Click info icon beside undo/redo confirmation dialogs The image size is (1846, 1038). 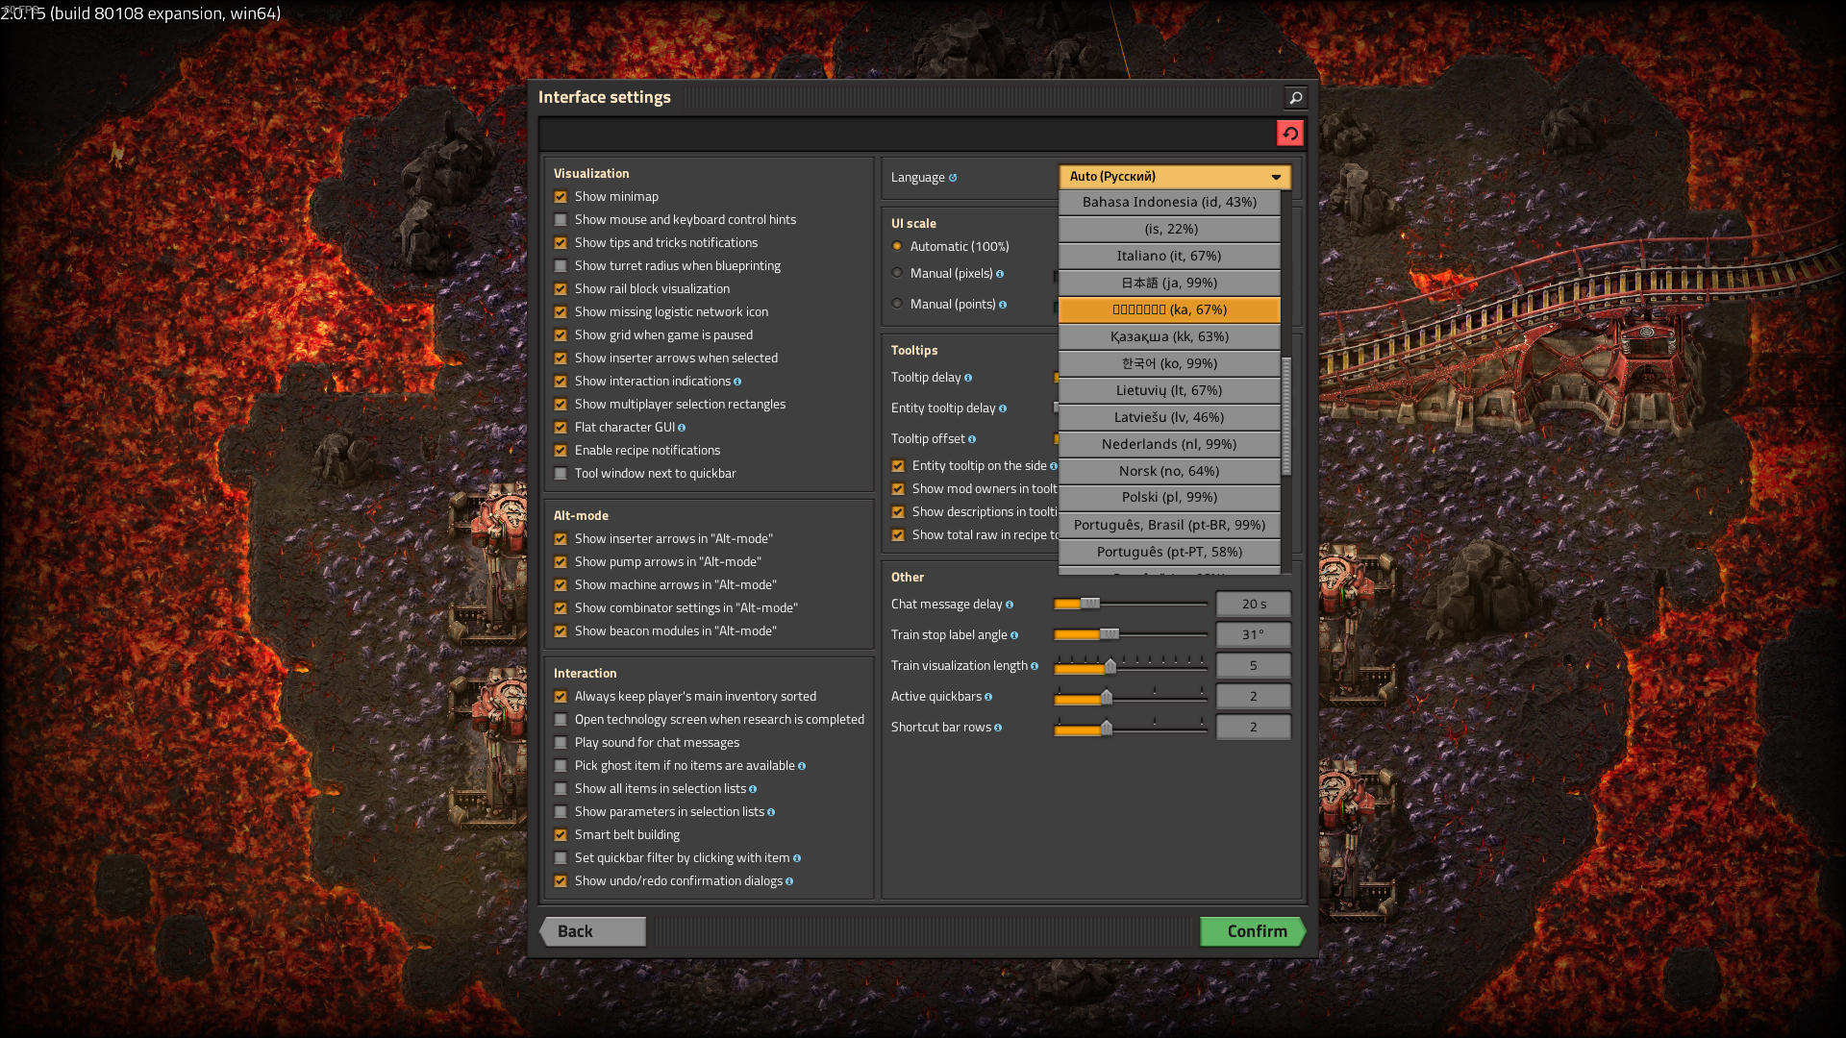(x=789, y=881)
